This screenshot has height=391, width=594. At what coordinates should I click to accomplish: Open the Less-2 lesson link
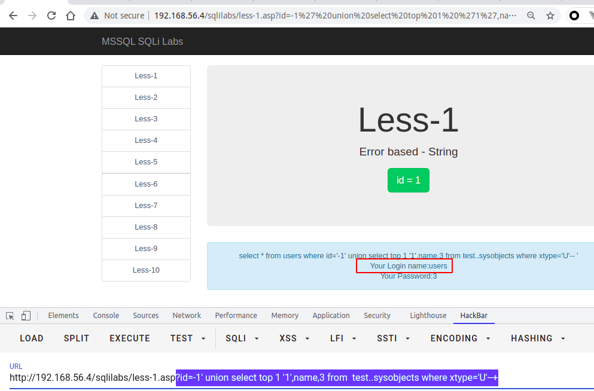[146, 97]
